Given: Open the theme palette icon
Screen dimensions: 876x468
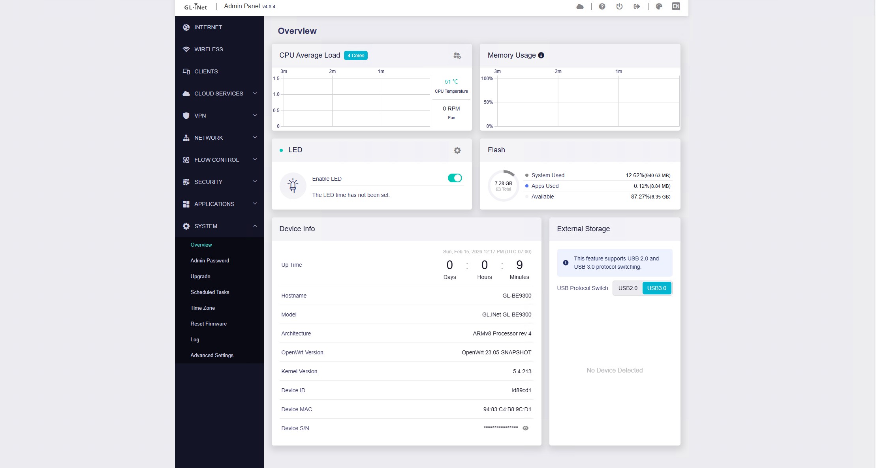Looking at the screenshot, I should 659,6.
